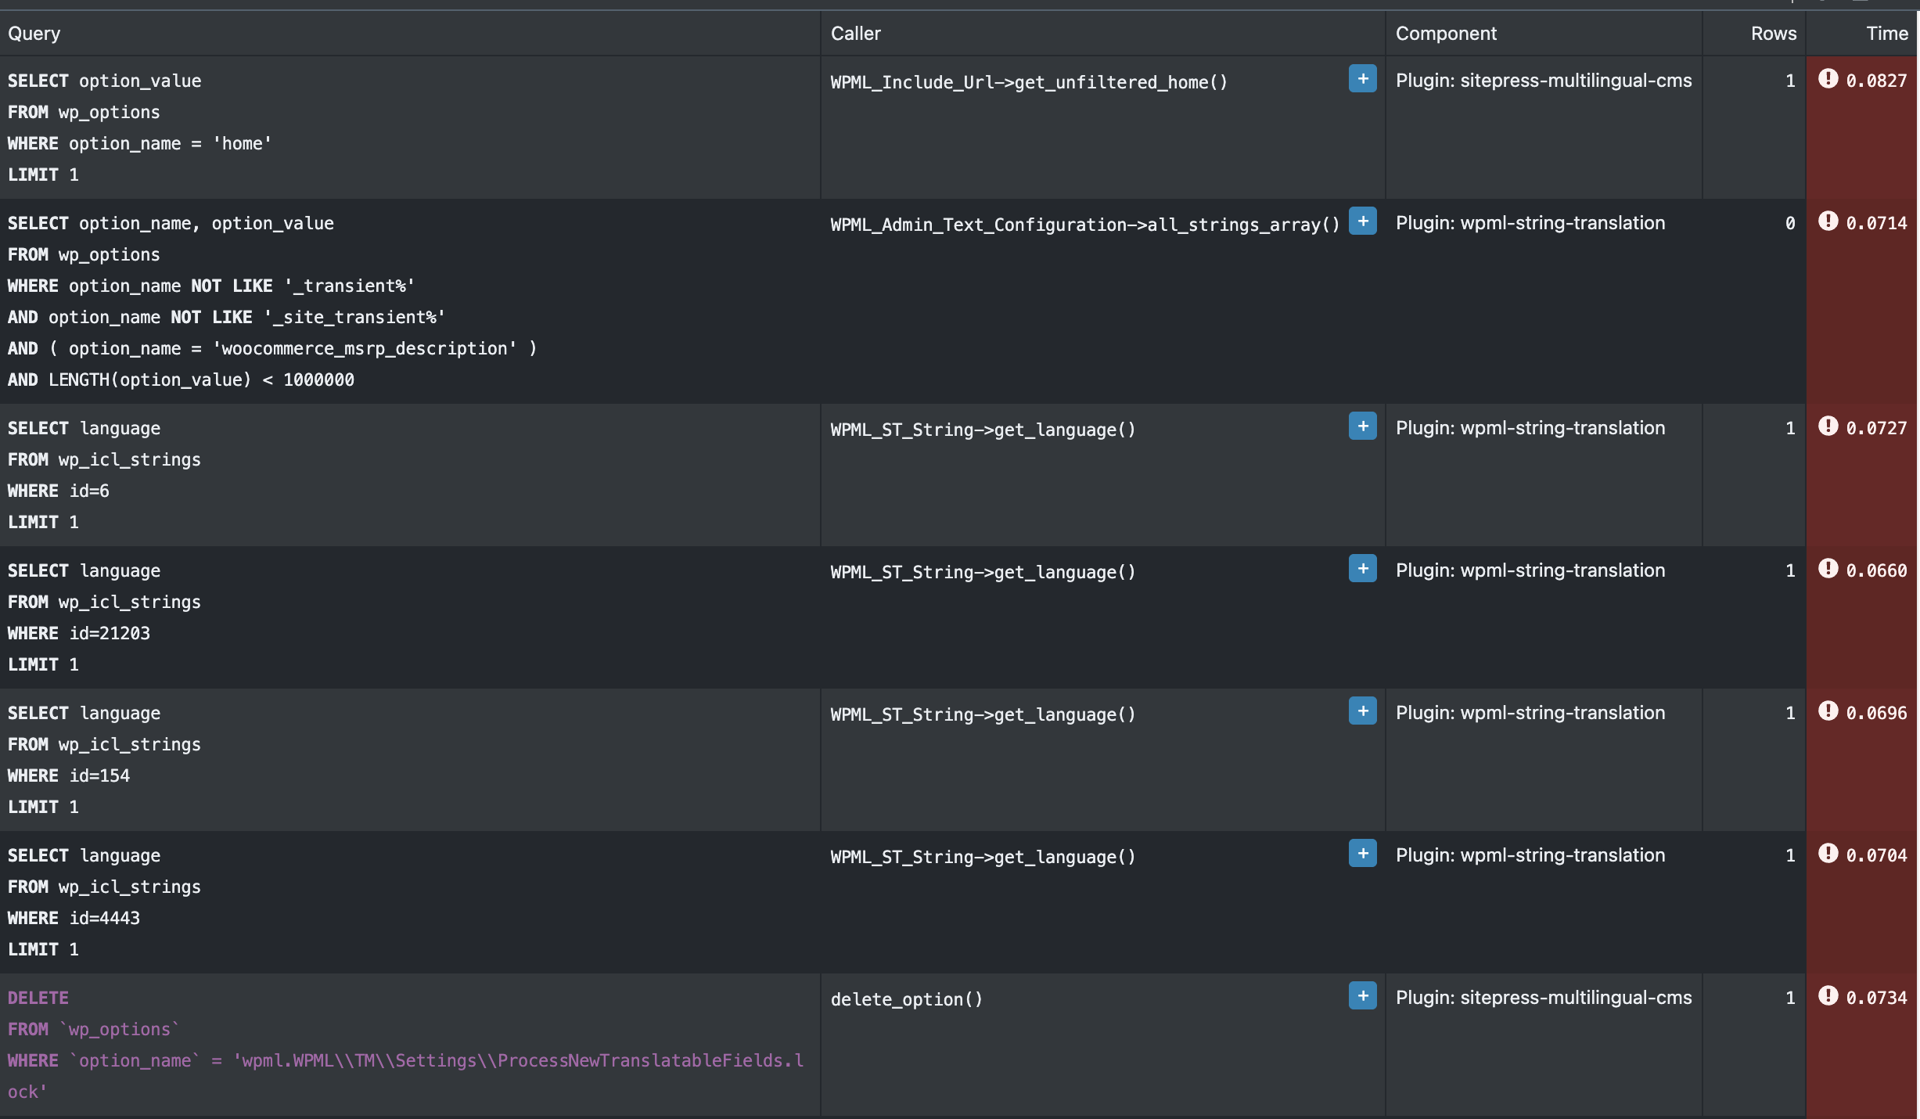Expand call stack for get_unfiltered_home() caller
Viewport: 1920px width, 1119px height.
click(x=1362, y=79)
